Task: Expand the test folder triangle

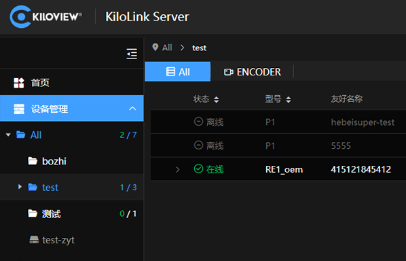Action: [20, 187]
